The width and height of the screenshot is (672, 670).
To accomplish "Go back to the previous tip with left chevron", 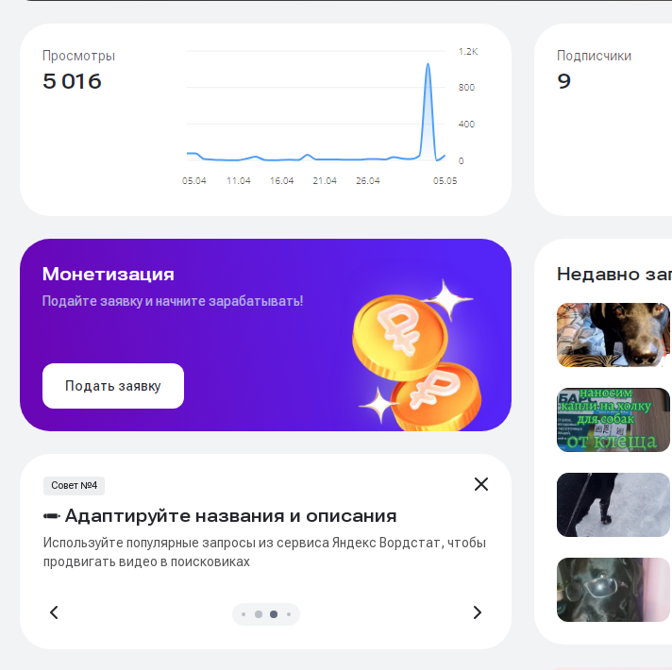I will click(x=54, y=612).
